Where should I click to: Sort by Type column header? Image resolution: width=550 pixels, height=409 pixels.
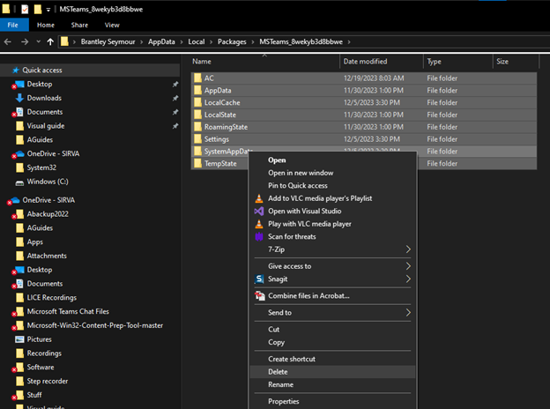point(434,62)
